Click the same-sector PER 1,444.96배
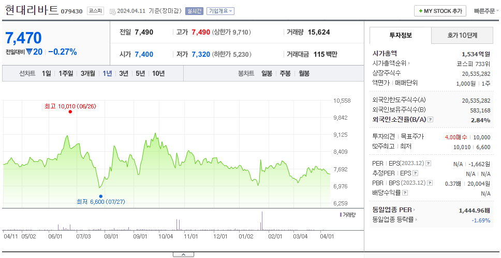 pos(475,210)
